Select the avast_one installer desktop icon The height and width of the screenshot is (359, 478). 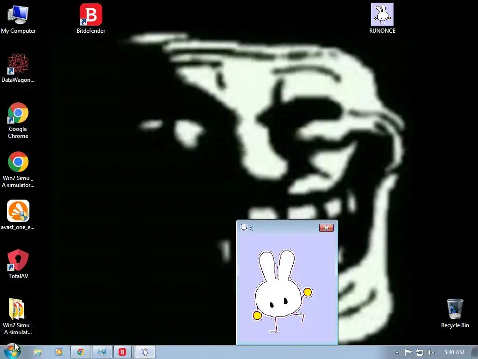(18, 215)
